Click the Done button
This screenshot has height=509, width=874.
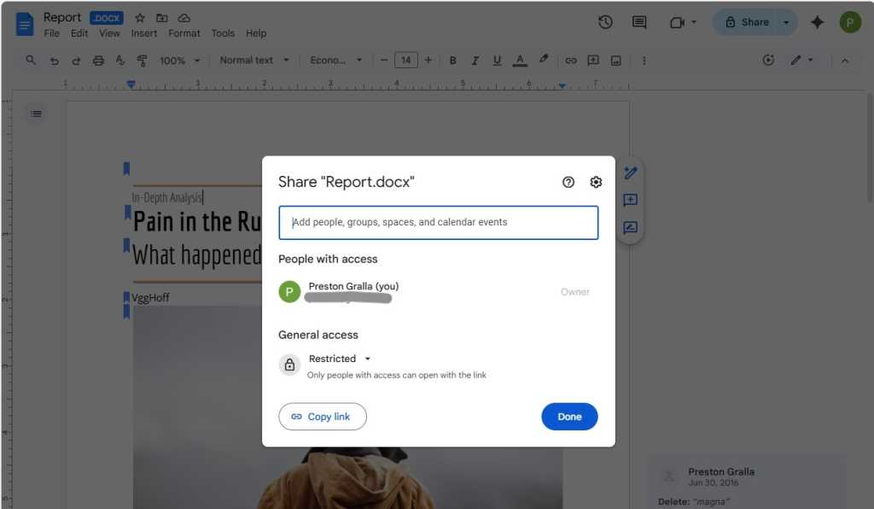569,416
